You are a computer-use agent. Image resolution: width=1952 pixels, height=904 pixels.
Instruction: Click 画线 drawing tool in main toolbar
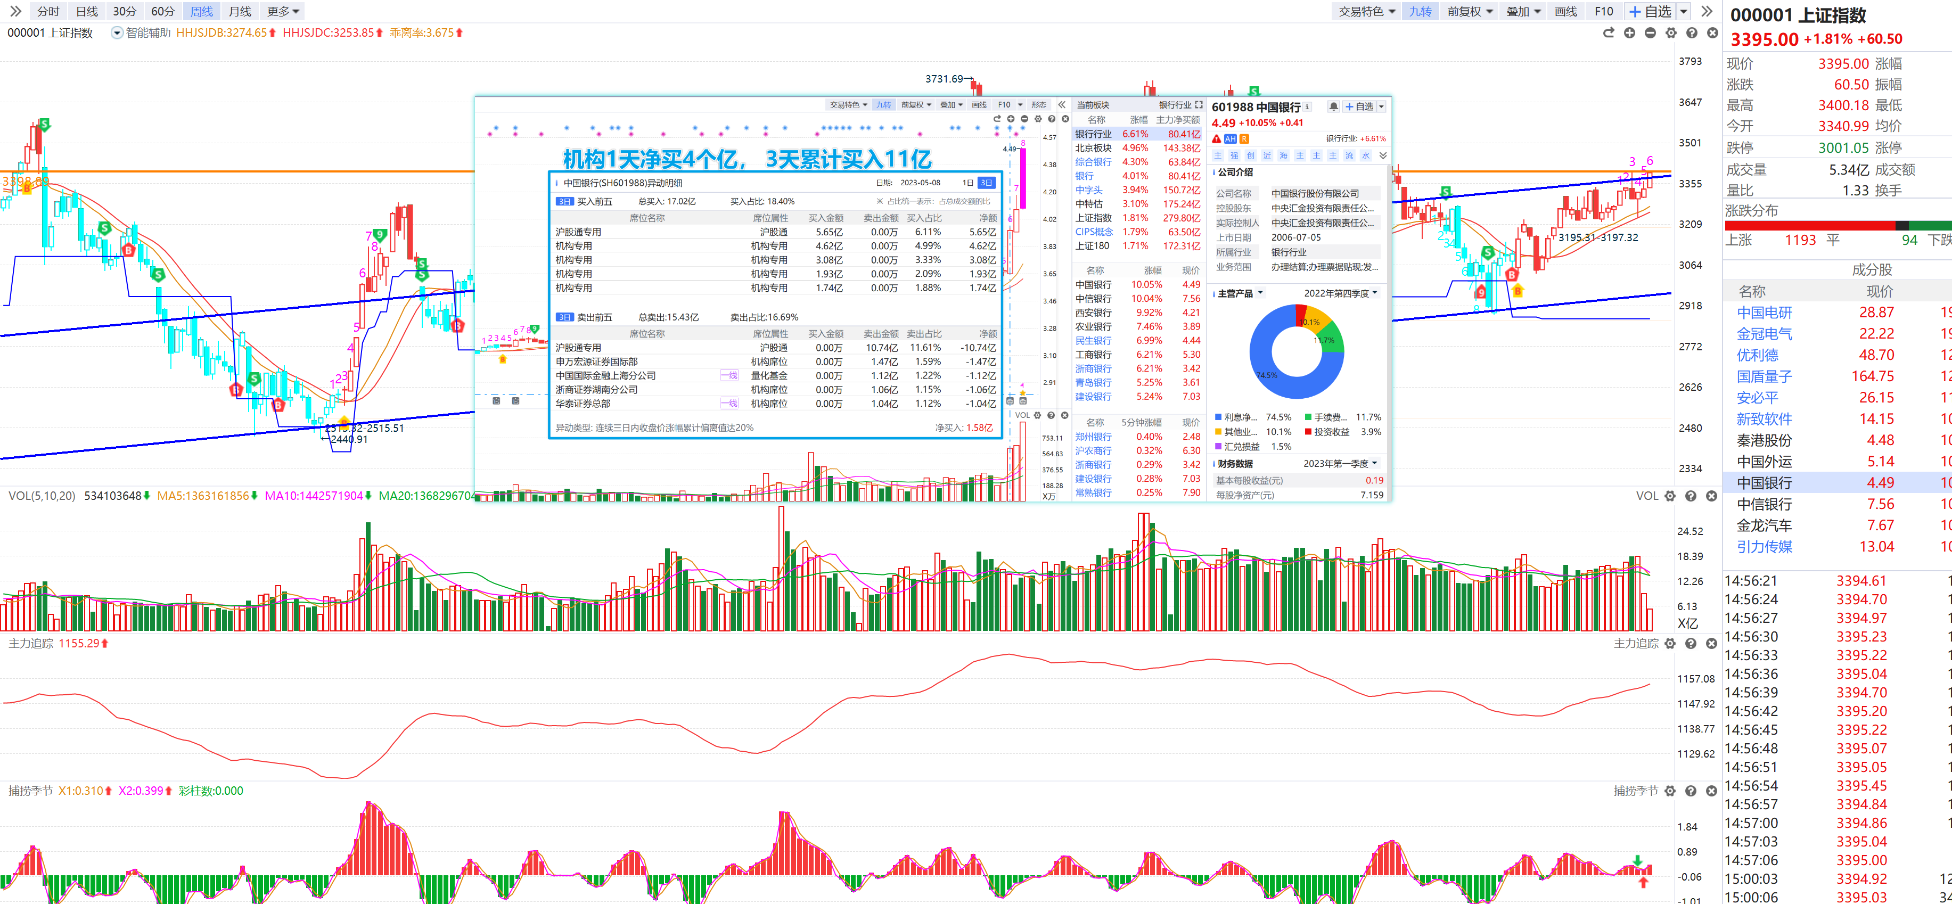pos(1565,11)
